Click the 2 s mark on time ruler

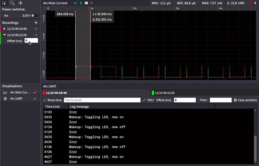tap(135, 8)
